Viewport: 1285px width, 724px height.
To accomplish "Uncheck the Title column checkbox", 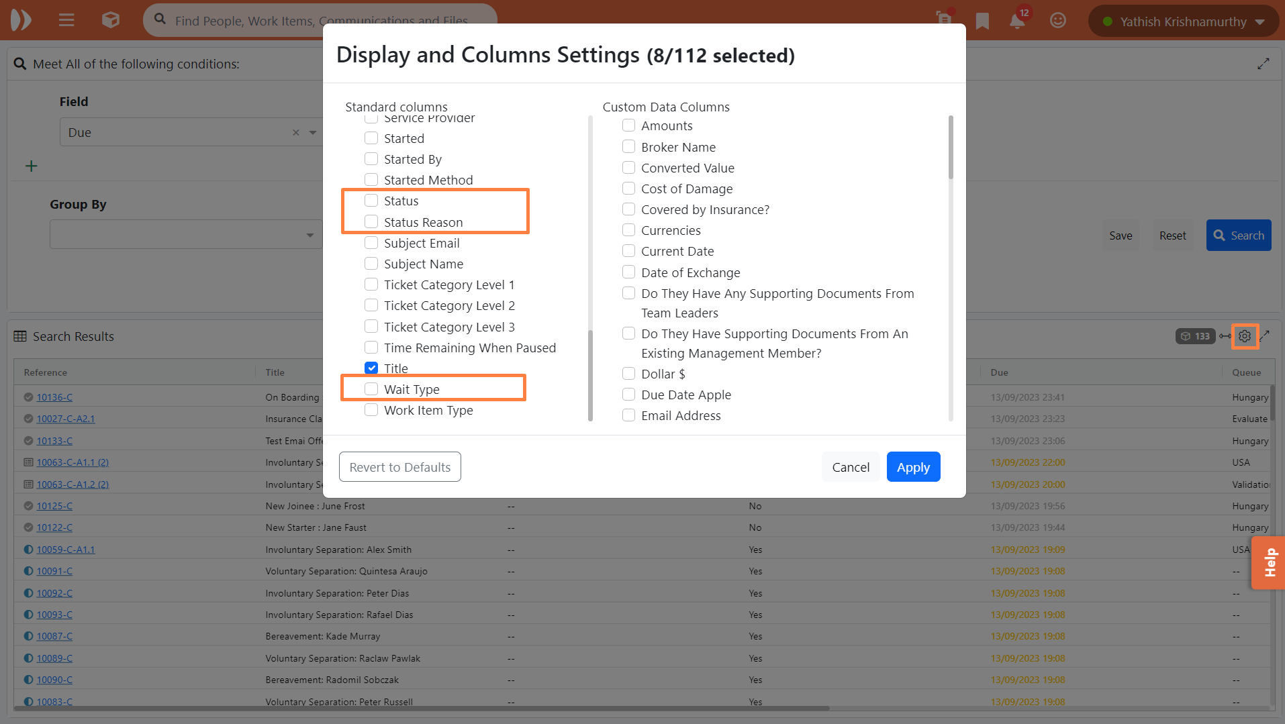I will click(x=371, y=368).
